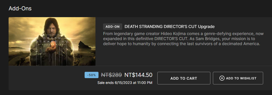Click the sale ends 6/15/2023 notice

[125, 83]
